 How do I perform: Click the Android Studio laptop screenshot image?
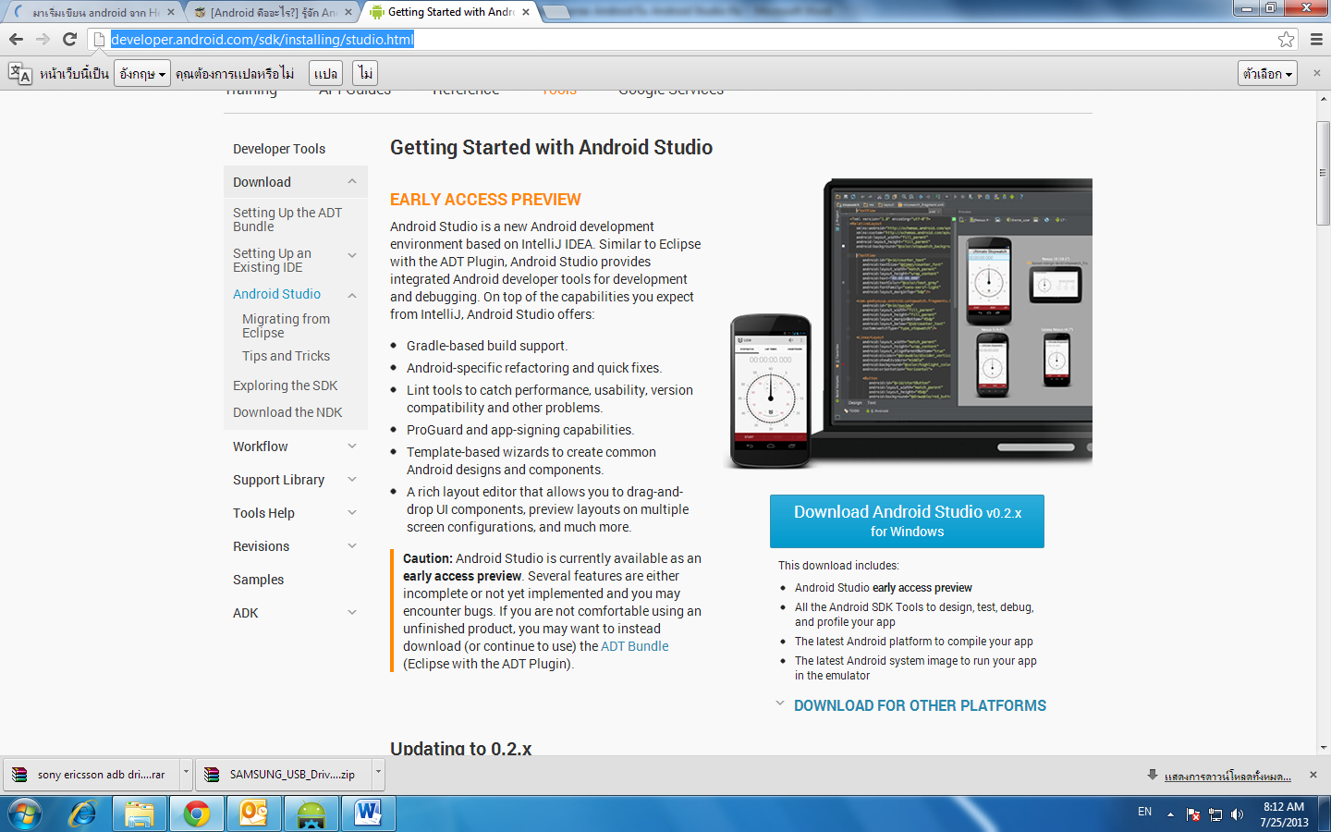pos(908,324)
